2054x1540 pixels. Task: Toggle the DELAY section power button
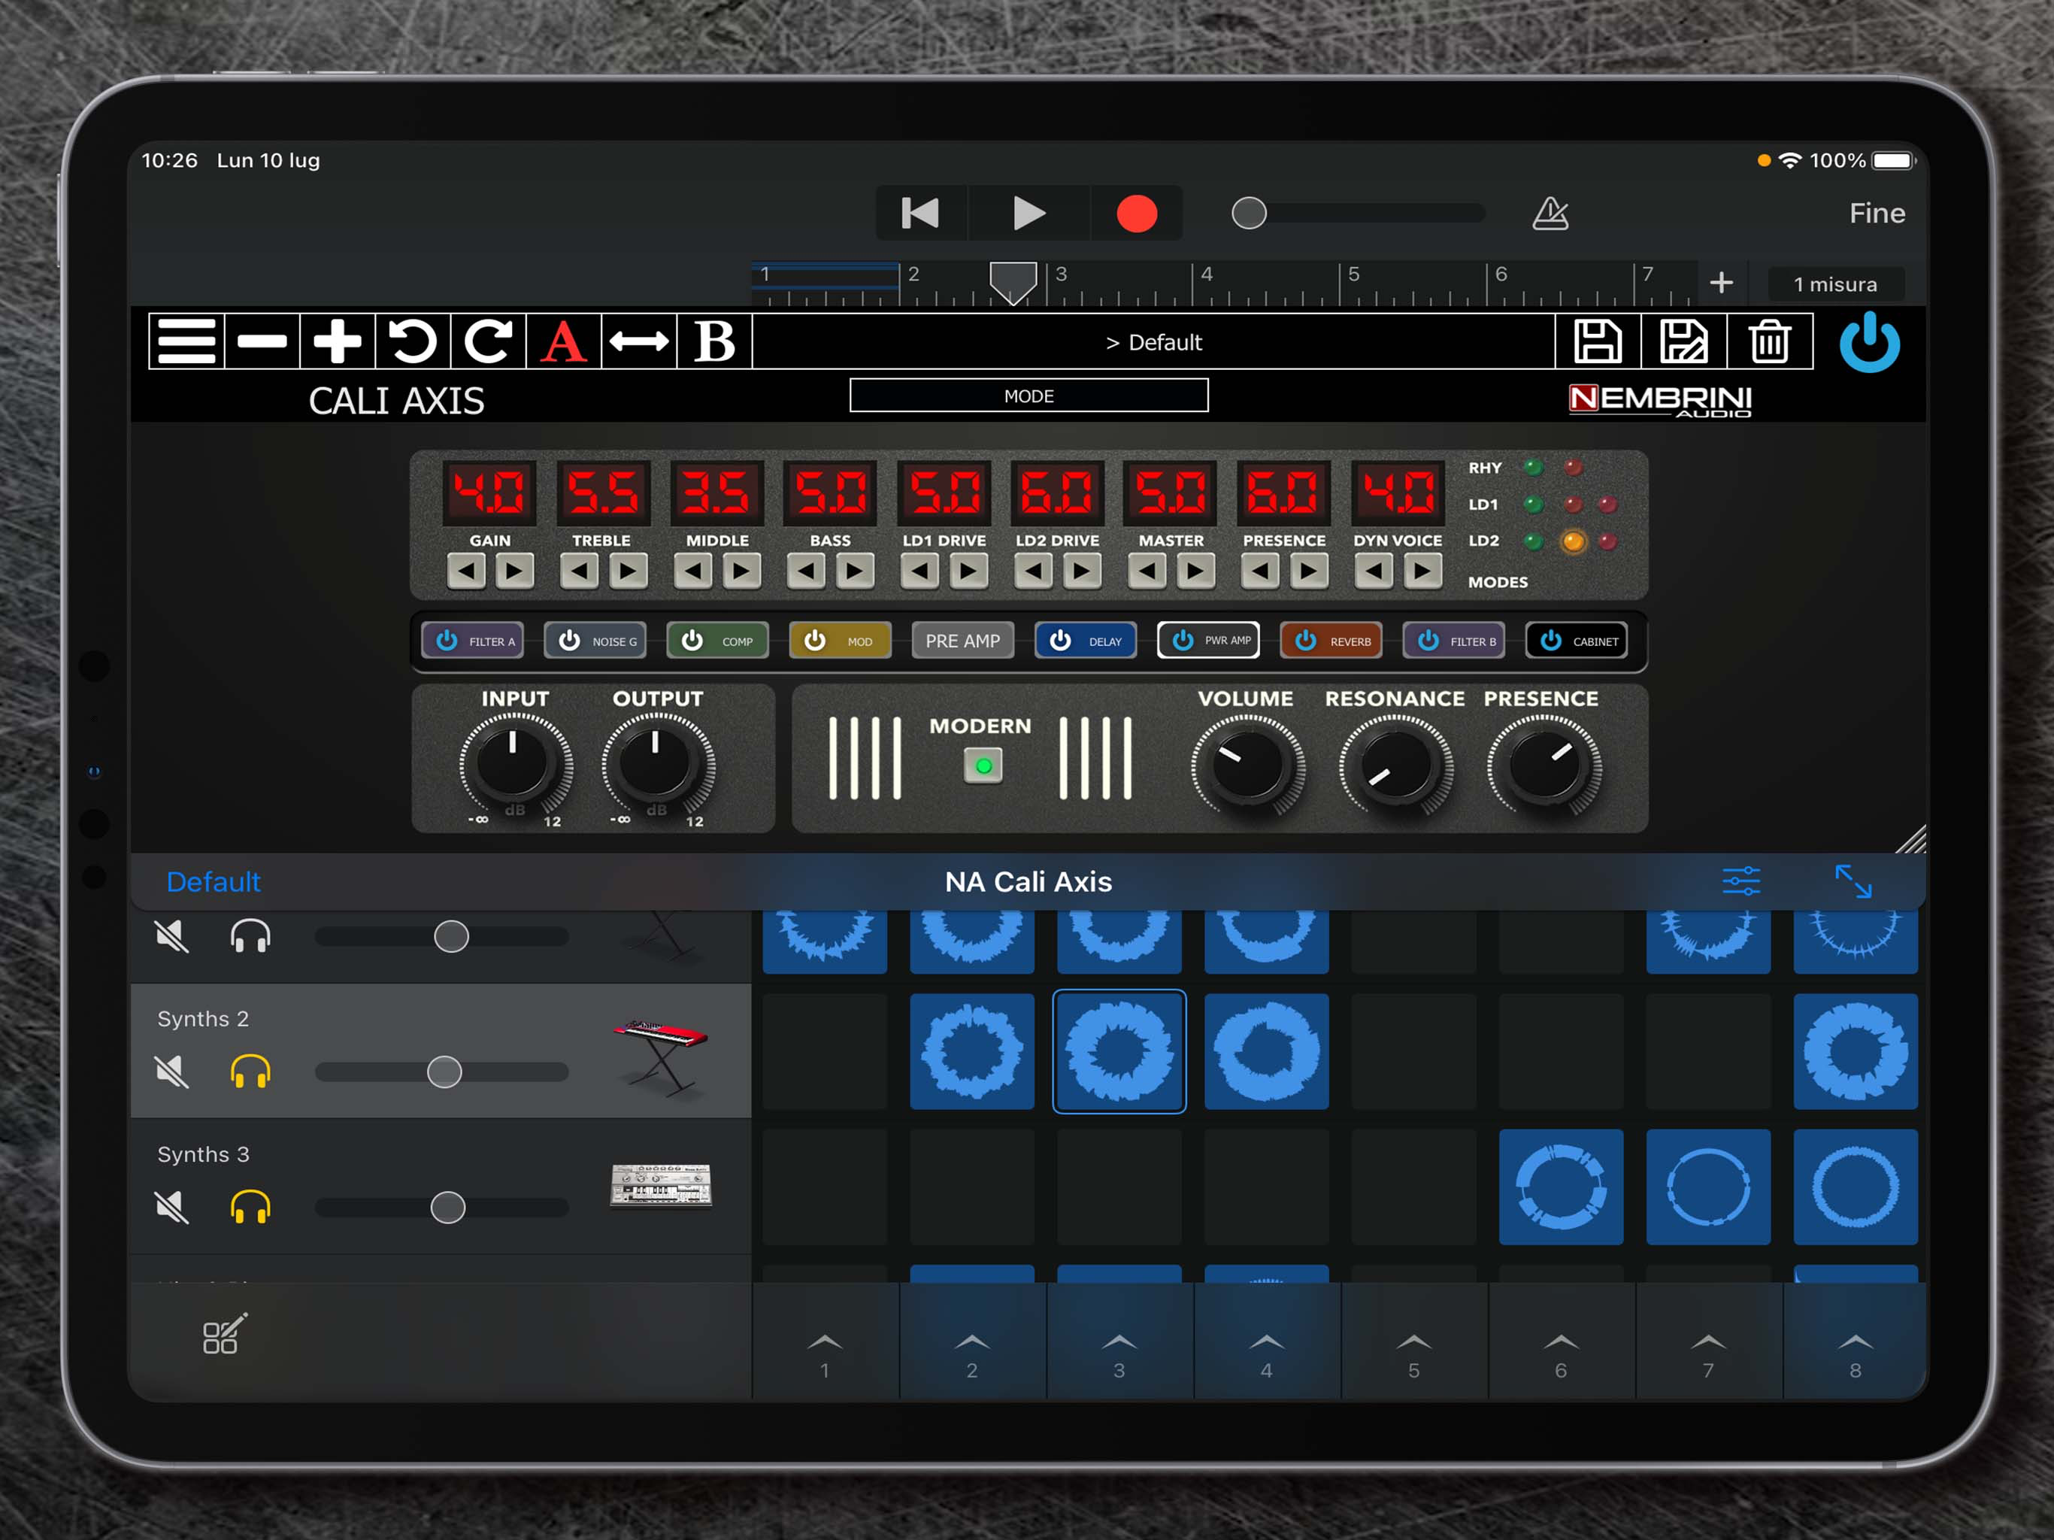tap(1060, 641)
